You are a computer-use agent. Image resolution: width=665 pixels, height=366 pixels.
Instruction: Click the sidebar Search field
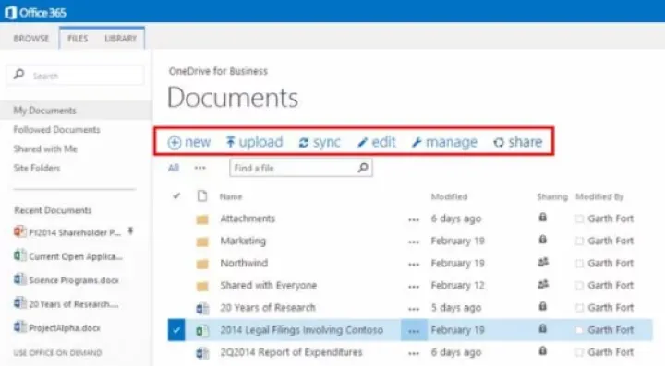76,76
